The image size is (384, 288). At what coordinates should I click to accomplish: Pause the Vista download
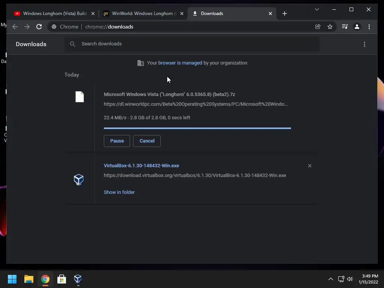[117, 141]
